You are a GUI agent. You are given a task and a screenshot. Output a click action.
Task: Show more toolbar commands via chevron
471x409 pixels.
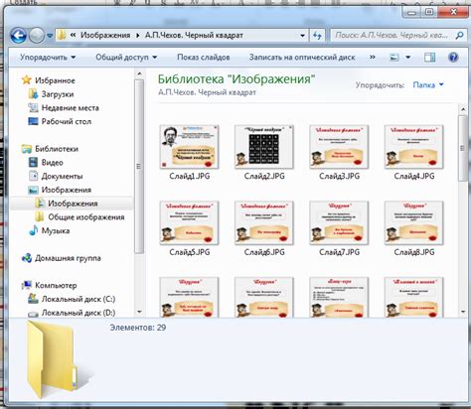pos(373,57)
